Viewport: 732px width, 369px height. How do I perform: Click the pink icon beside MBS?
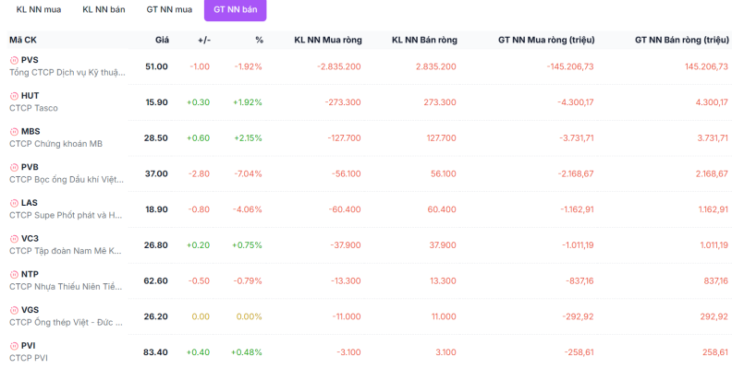pos(14,132)
